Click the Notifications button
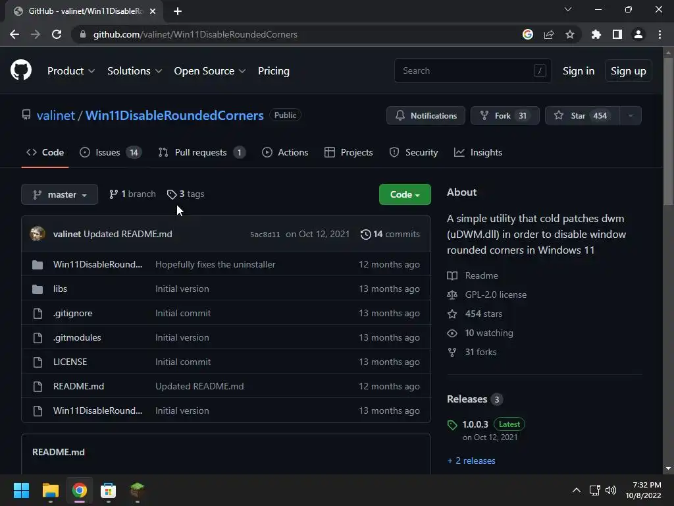 [x=426, y=115]
